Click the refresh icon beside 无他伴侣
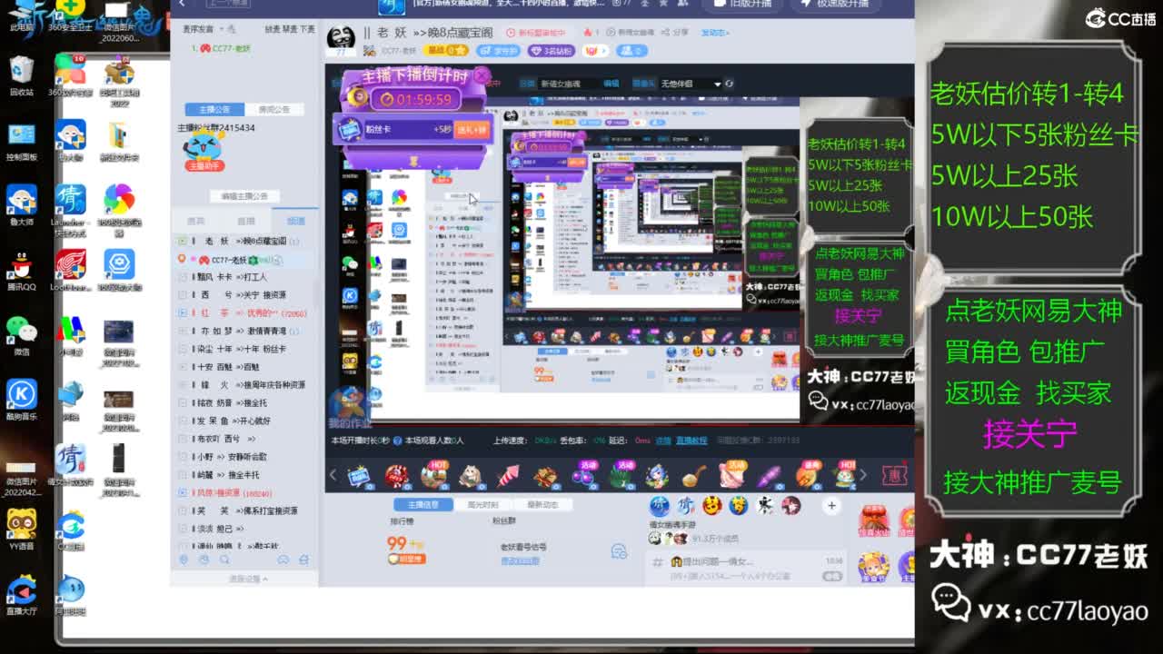1163x654 pixels. (x=728, y=84)
